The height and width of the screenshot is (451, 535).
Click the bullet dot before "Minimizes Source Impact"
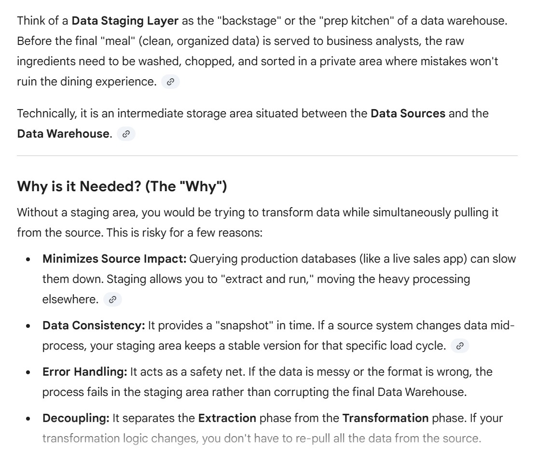click(x=29, y=259)
